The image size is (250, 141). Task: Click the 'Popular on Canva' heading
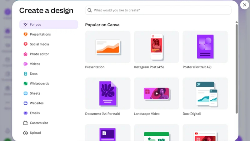coord(102,25)
